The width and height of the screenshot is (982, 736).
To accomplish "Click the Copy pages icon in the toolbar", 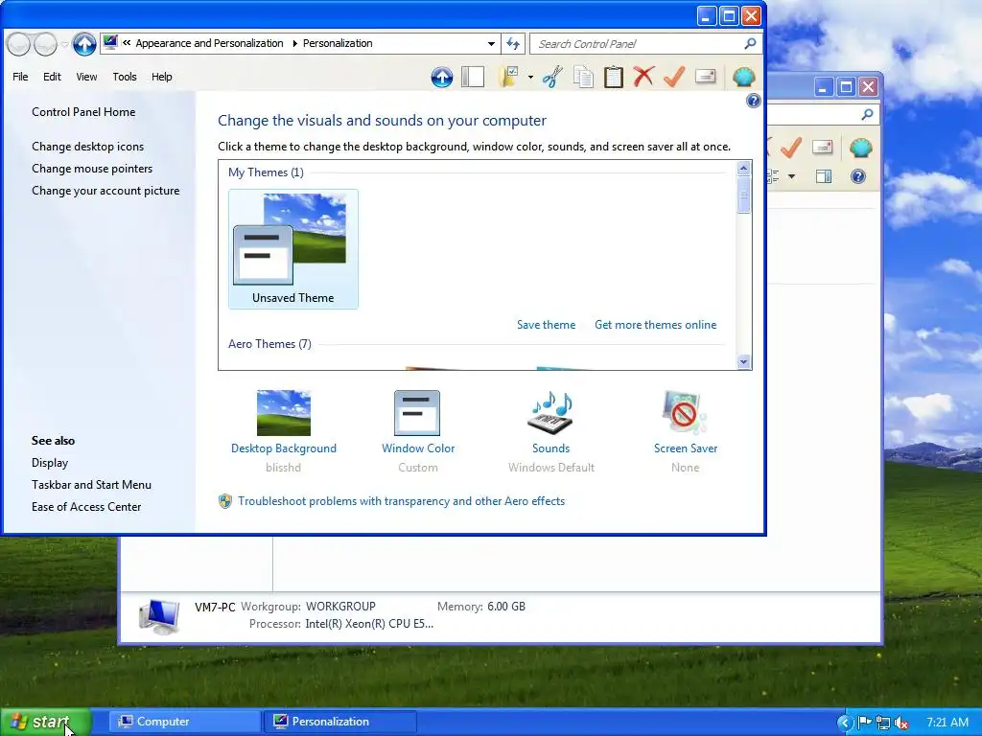I will [x=583, y=77].
